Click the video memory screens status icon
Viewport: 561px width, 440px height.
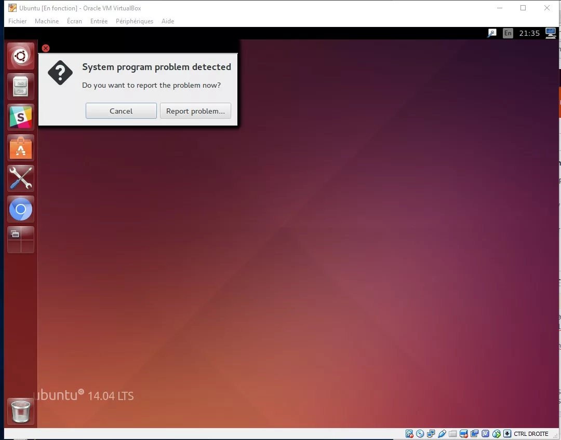pos(474,434)
